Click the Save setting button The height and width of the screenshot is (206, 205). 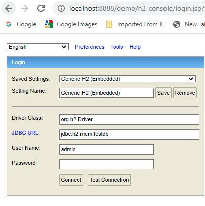point(163,93)
